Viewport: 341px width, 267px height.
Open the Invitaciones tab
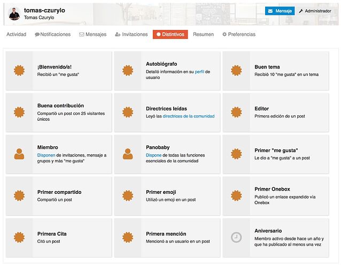tap(131, 34)
